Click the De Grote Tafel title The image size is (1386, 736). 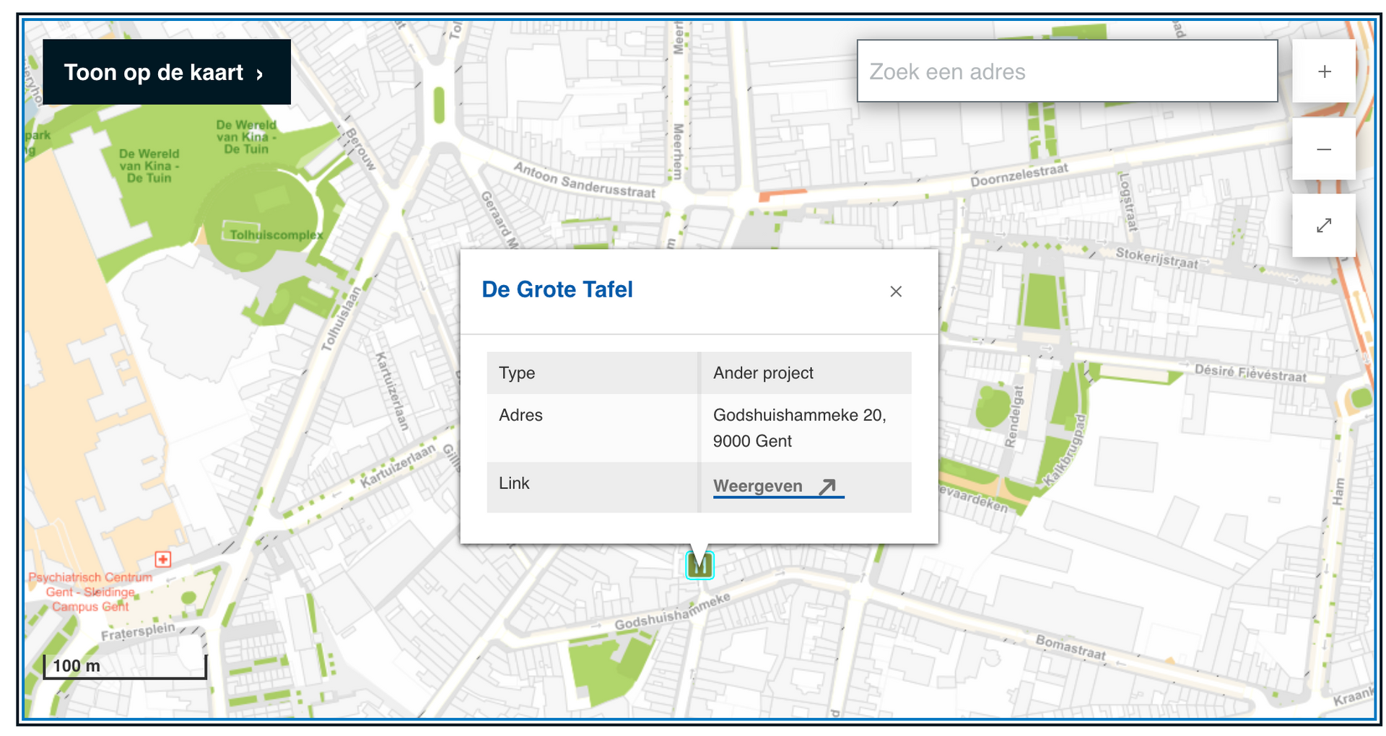click(557, 289)
